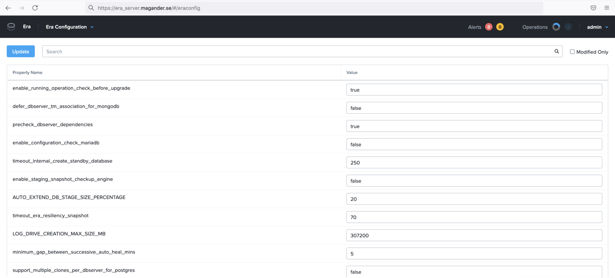Screen dimensions: 615x278
Task: Expand the chevron next to admin
Action: coord(607,27)
